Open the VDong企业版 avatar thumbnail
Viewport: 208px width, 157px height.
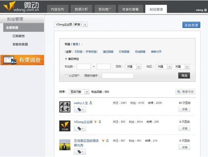(65, 126)
